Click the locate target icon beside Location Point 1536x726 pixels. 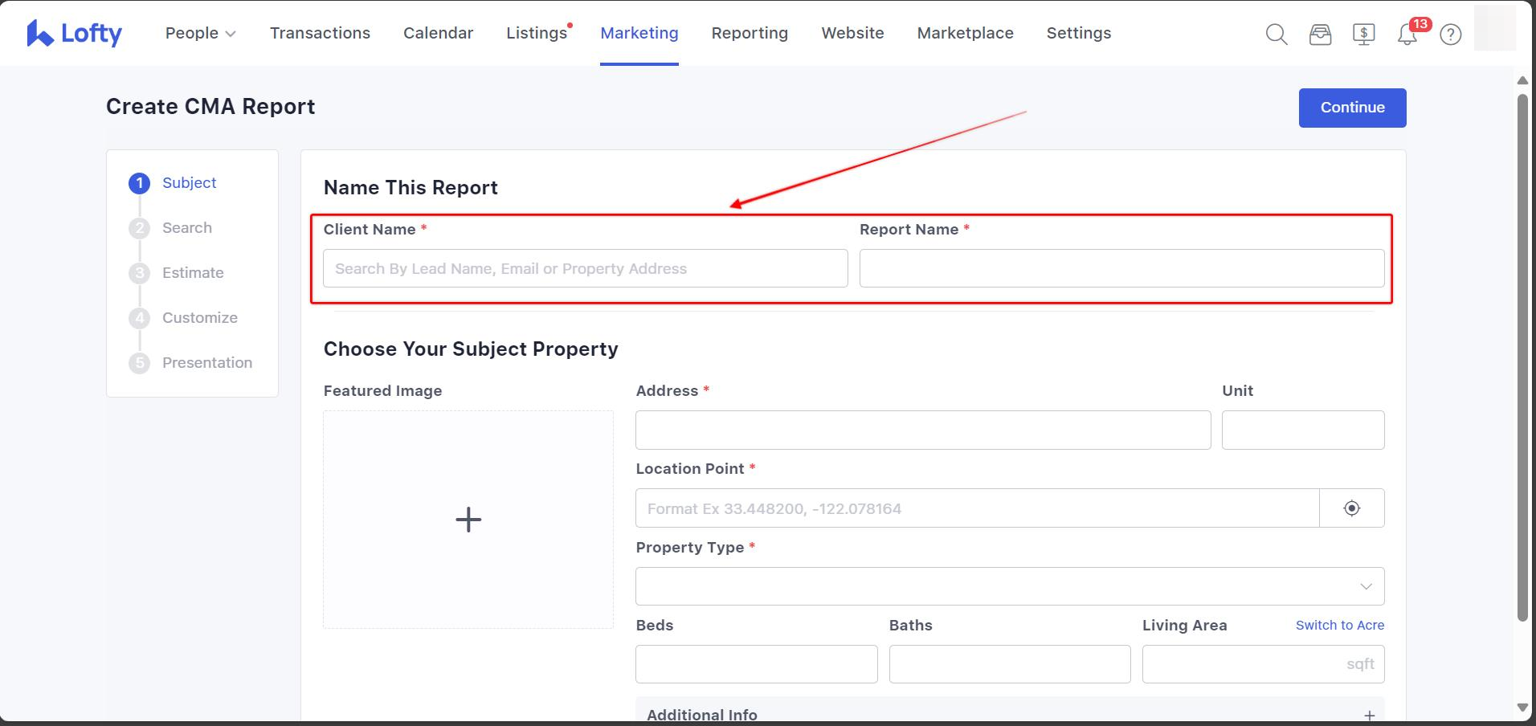point(1351,508)
